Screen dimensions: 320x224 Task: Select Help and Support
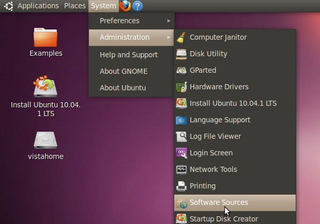[129, 55]
